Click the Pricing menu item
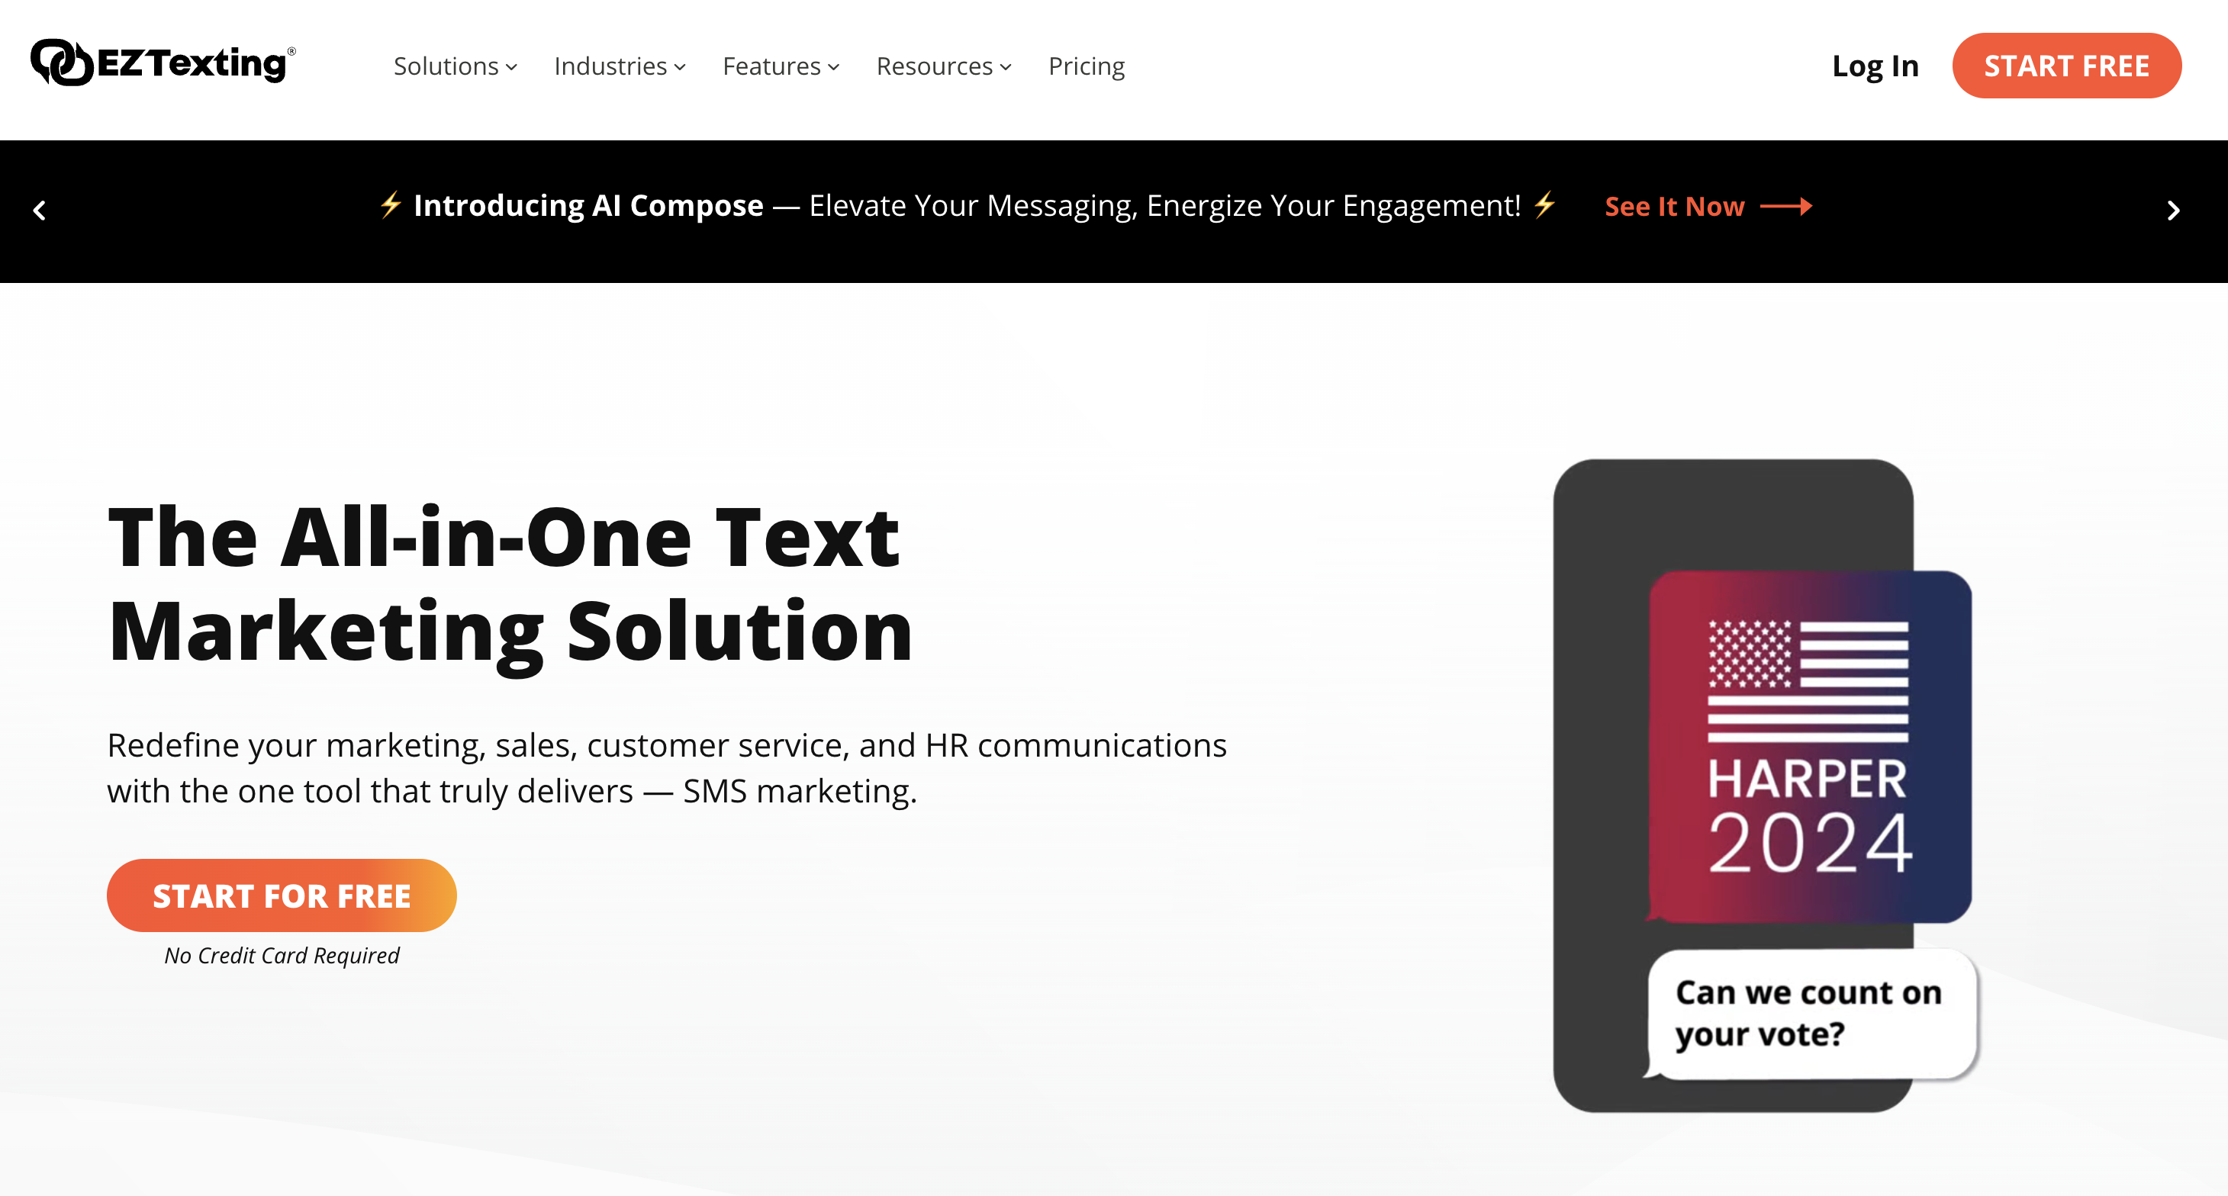Image resolution: width=2228 pixels, height=1196 pixels. (1086, 66)
